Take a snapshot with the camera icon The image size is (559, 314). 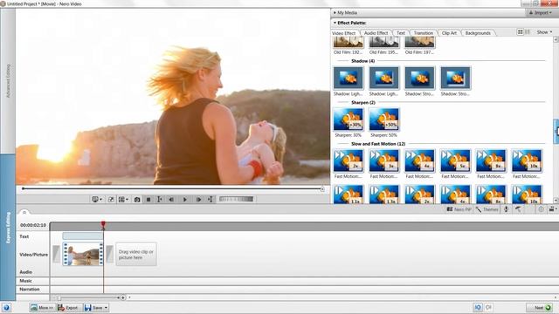(x=137, y=200)
